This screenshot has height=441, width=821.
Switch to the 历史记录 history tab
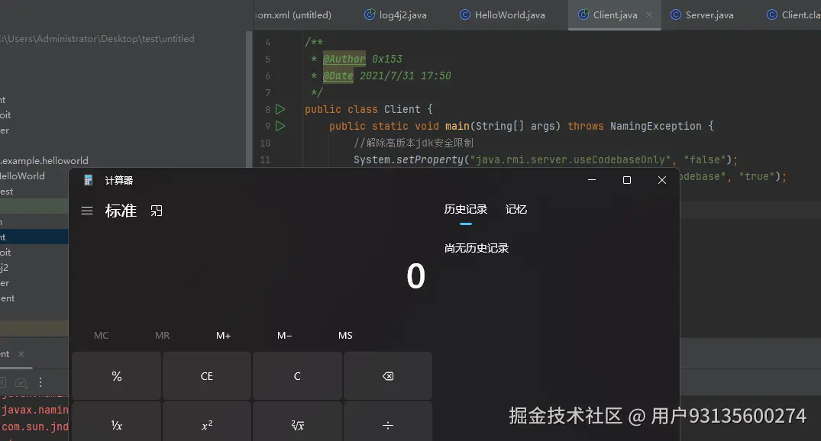coord(465,209)
